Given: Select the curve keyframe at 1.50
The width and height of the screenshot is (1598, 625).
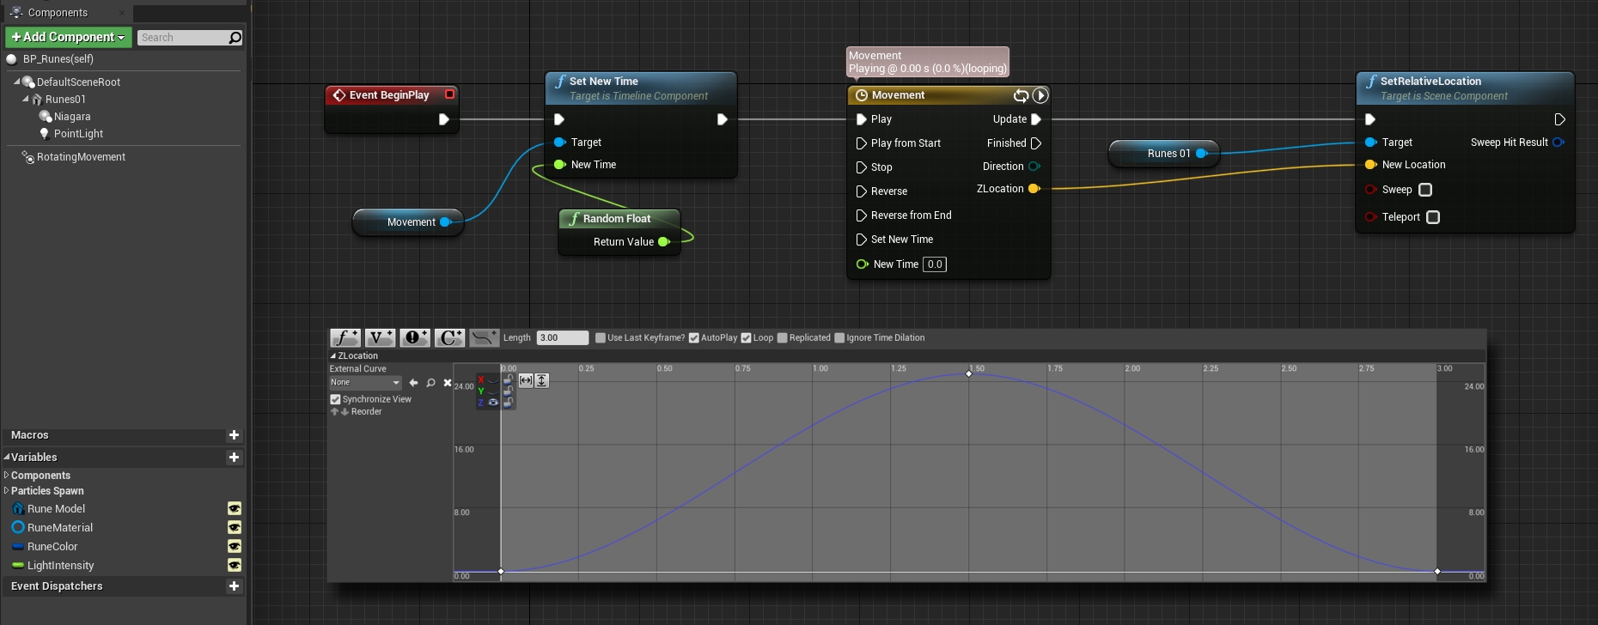Looking at the screenshot, I should 969,373.
